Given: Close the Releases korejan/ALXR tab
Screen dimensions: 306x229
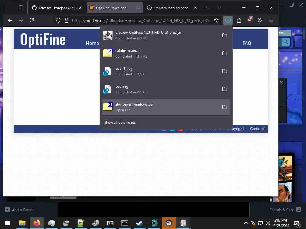Looking at the screenshot, I should click(80, 8).
